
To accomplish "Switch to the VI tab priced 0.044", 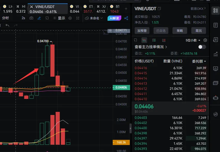I will pos(75,9).
